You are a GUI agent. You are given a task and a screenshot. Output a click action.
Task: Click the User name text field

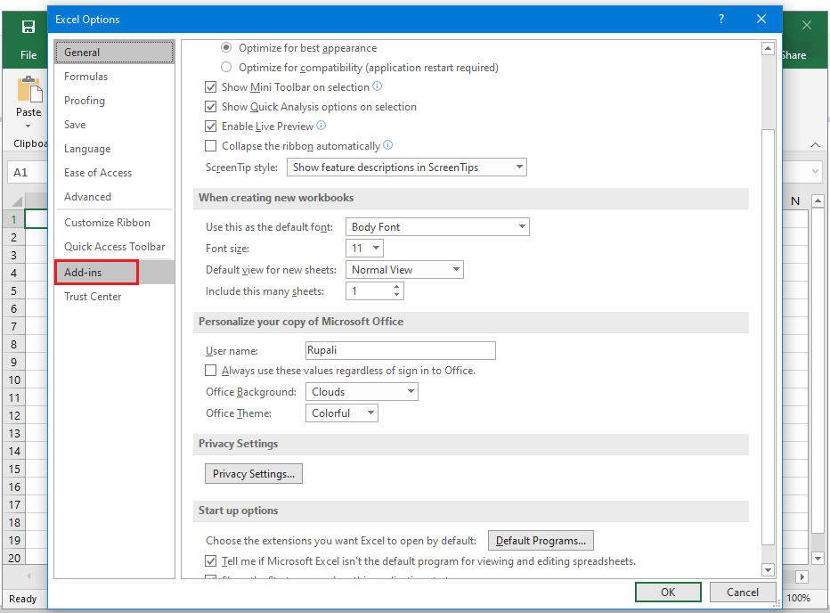coord(401,350)
